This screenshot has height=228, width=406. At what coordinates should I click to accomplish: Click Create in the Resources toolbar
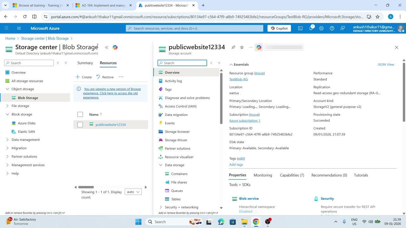point(84,77)
